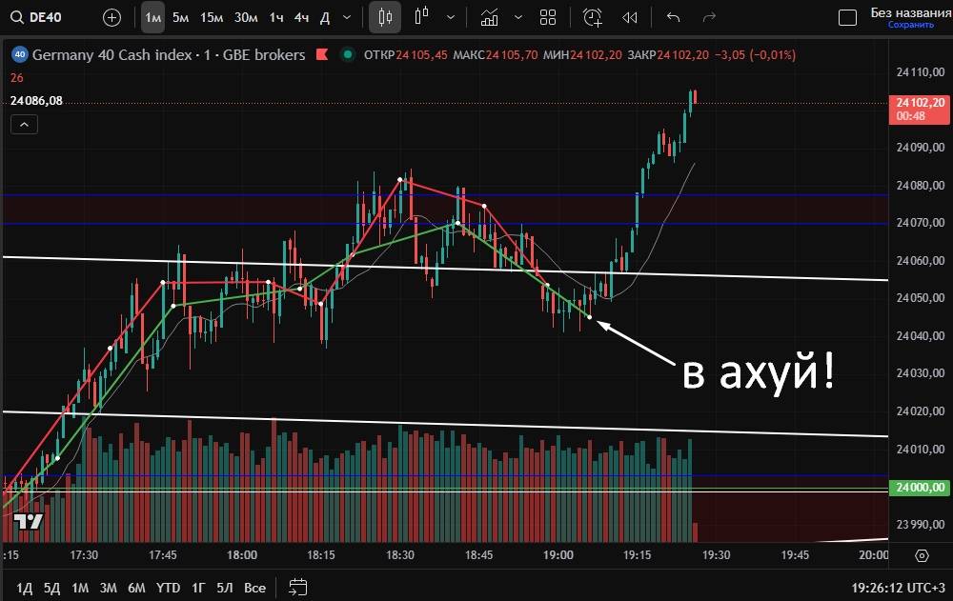Collapse the indicator legend chevron

[x=25, y=124]
